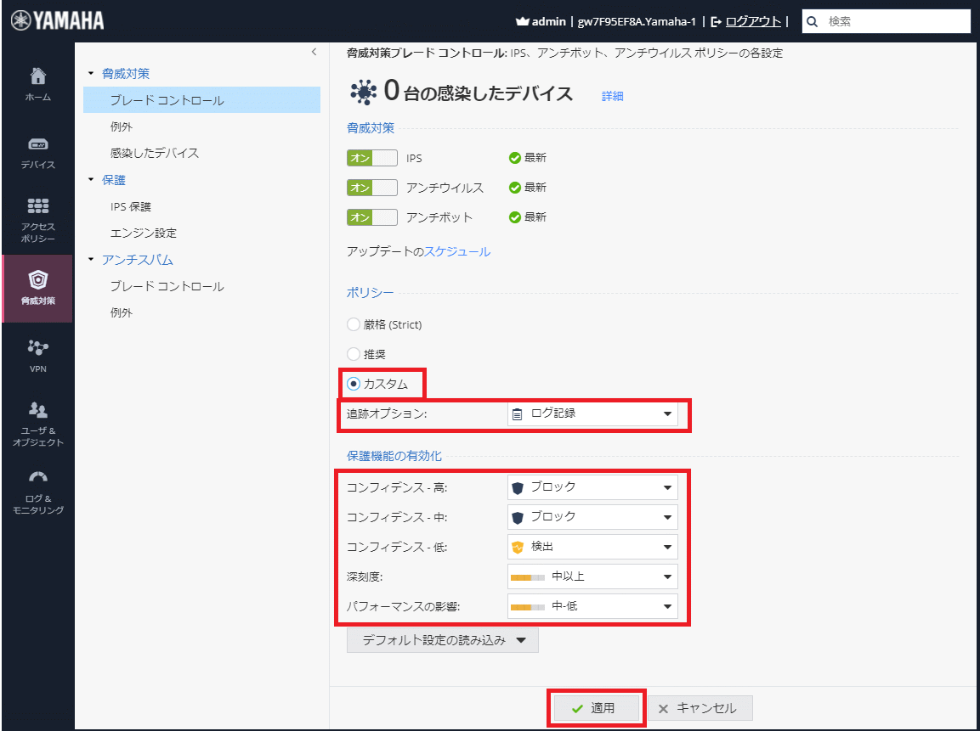The width and height of the screenshot is (980, 731).
Task: Toggle the Anti-Virus (アンチウイルス) switch
Action: (372, 188)
